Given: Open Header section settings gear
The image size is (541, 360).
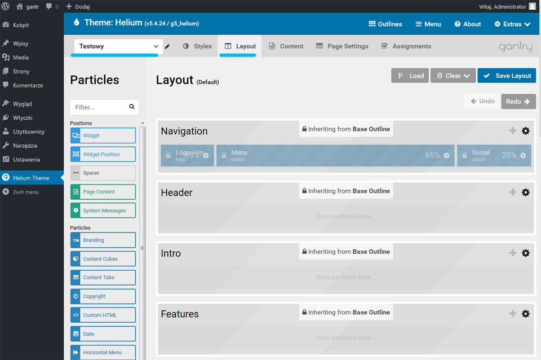Looking at the screenshot, I should tap(525, 192).
